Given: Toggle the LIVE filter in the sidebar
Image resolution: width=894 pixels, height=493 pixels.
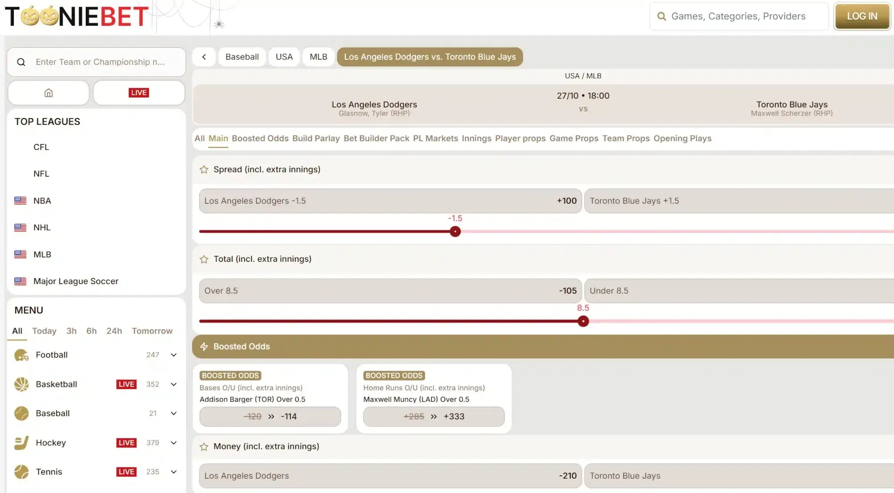Looking at the screenshot, I should [x=139, y=92].
